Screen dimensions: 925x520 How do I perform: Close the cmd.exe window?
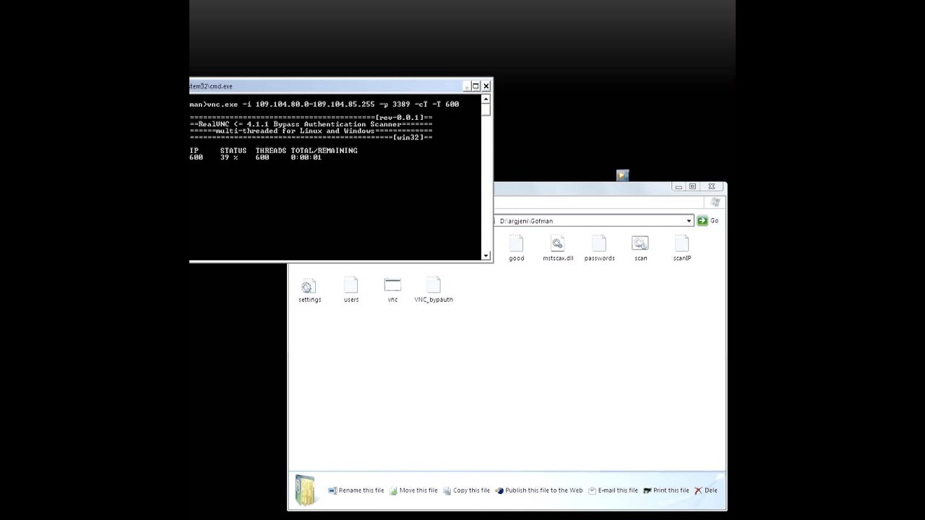486,86
